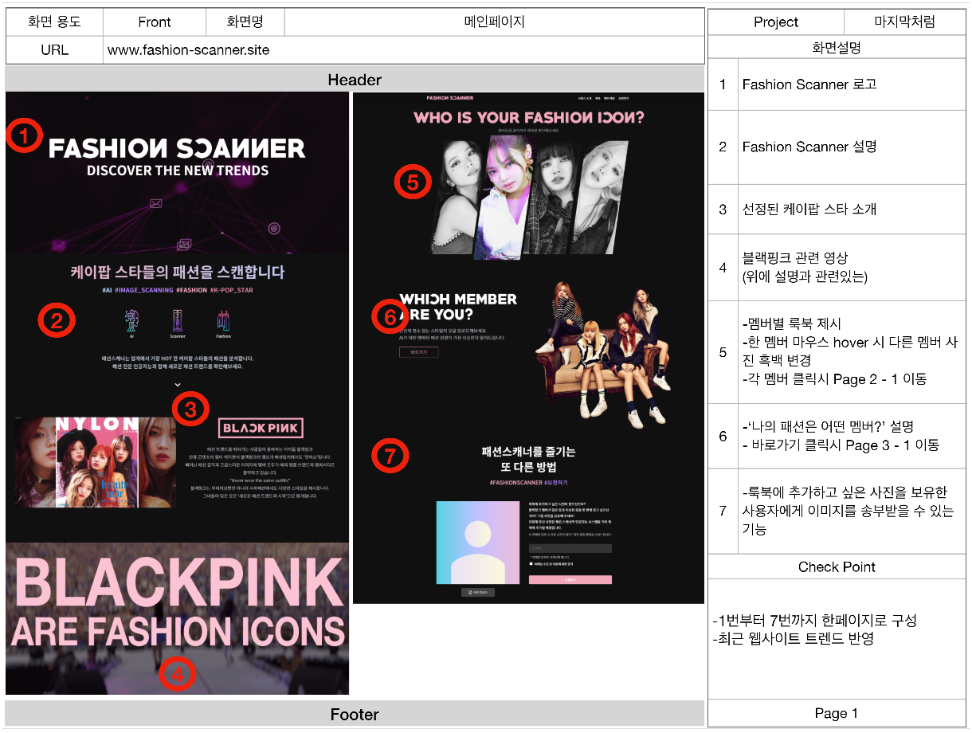972x733 pixels.
Task: Click the picture icon in the hero network
Action: 184,245
